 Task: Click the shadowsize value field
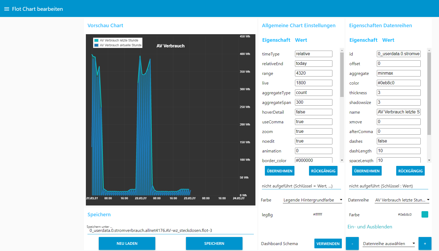click(399, 102)
